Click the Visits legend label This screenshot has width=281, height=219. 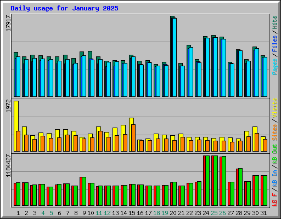275,108
